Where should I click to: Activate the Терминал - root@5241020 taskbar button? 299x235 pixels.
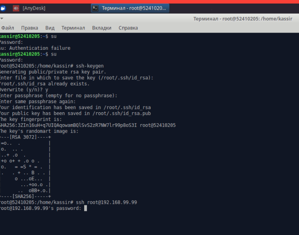tap(130, 8)
